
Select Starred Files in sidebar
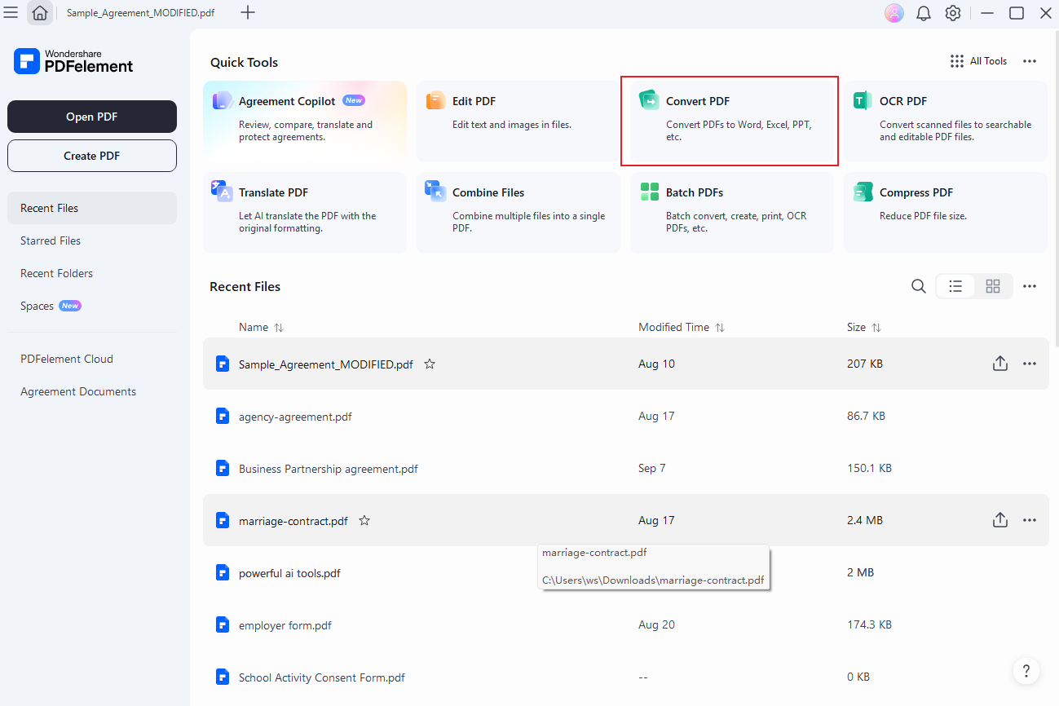point(92,240)
